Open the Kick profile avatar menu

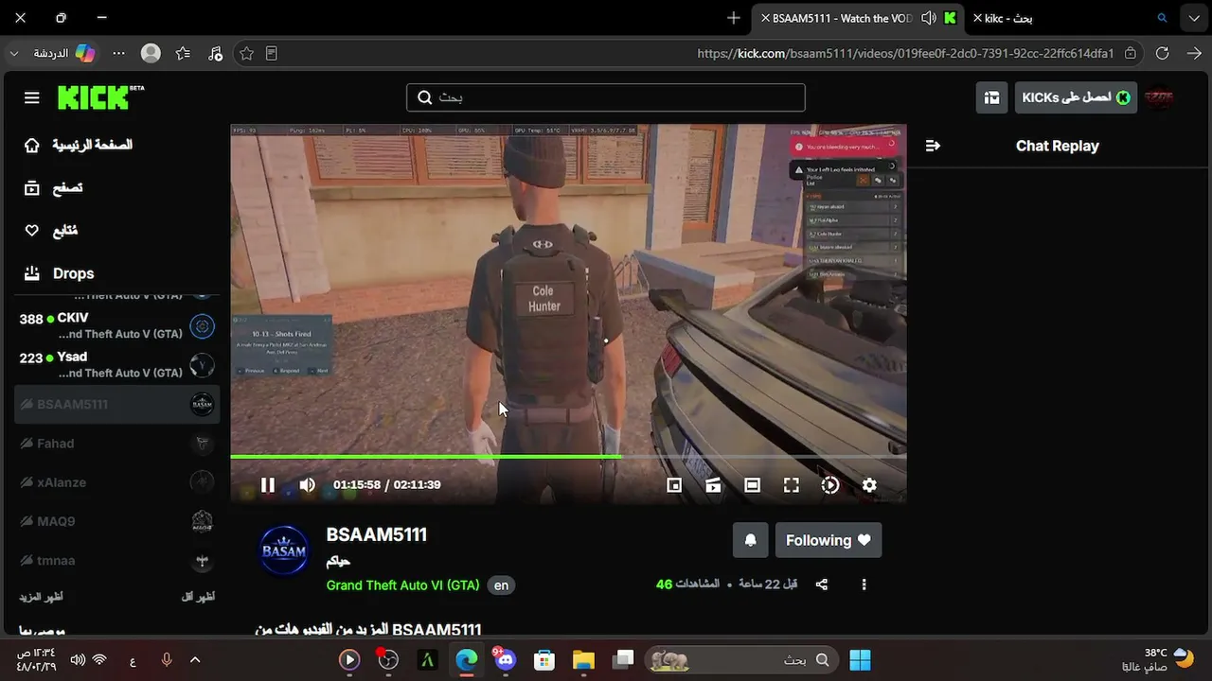pos(1159,97)
